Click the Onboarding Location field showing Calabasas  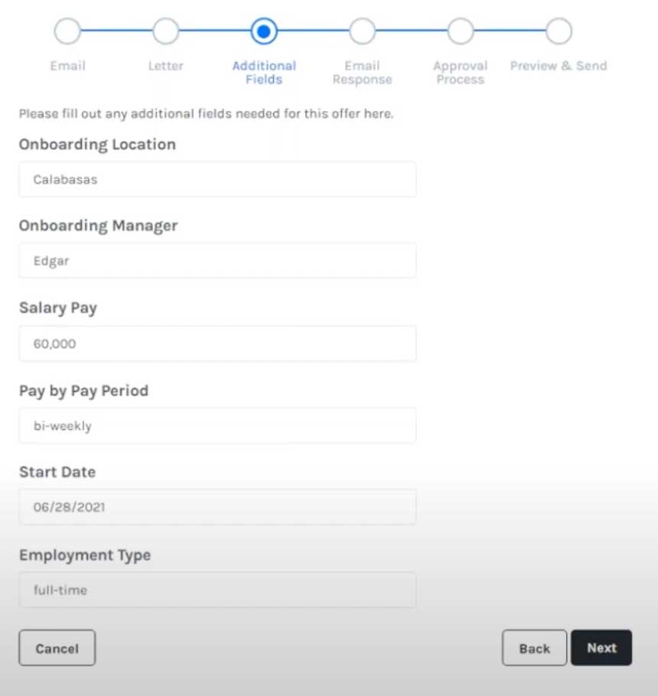coord(217,180)
